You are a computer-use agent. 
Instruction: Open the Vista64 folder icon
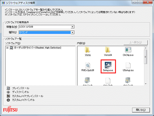click(x=108, y=50)
